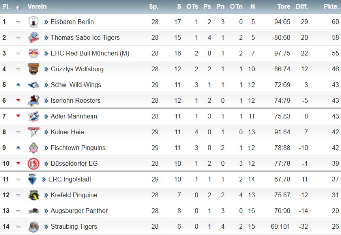Open the Adler Mannheim team link

point(74,116)
